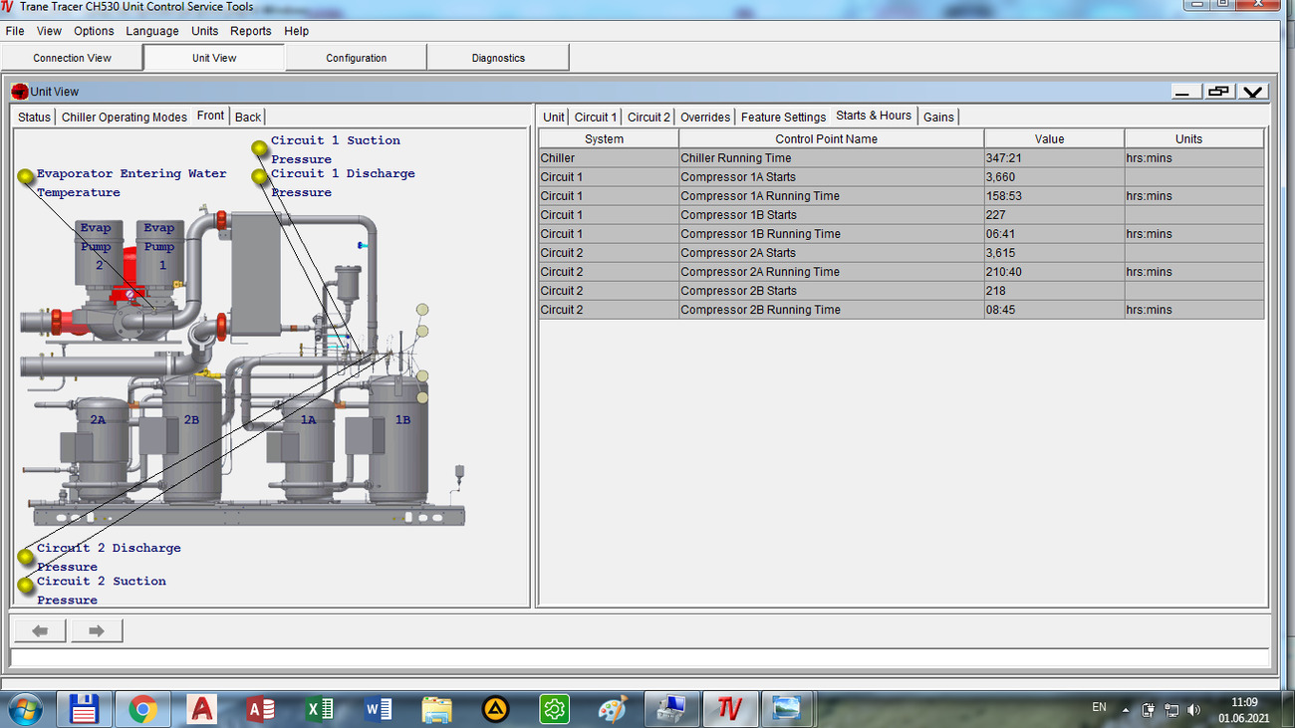Minimize the Unit View inner panel
Screen dimensions: 1295x728
1185,92
